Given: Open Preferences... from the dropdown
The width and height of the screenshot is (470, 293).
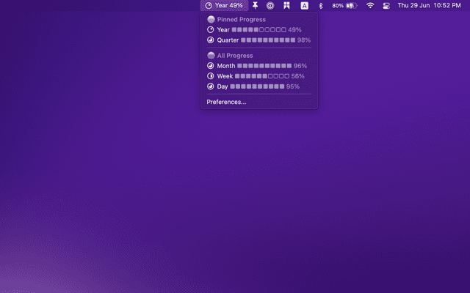Looking at the screenshot, I should coord(226,102).
